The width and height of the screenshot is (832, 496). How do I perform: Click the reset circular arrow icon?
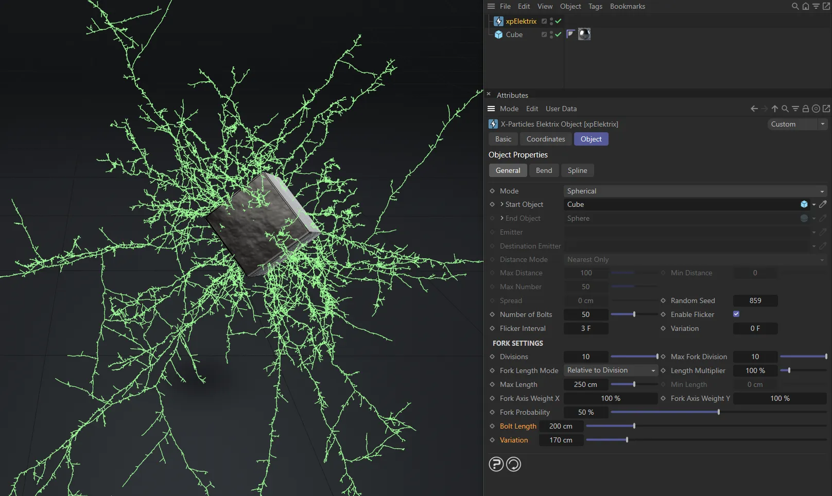pyautogui.click(x=513, y=464)
